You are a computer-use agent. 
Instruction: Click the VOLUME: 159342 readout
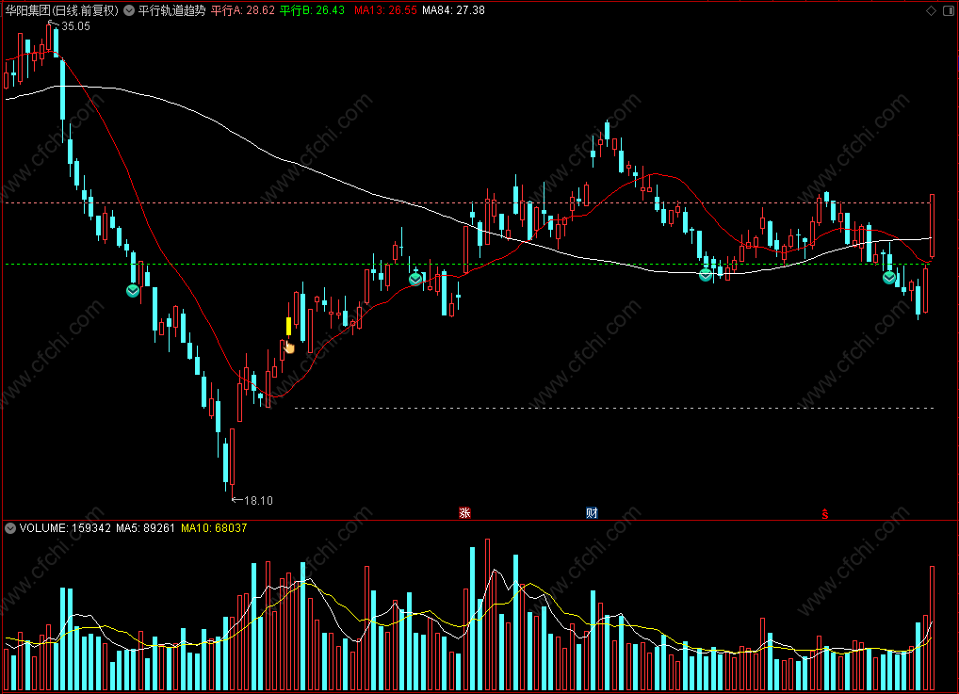[x=65, y=528]
